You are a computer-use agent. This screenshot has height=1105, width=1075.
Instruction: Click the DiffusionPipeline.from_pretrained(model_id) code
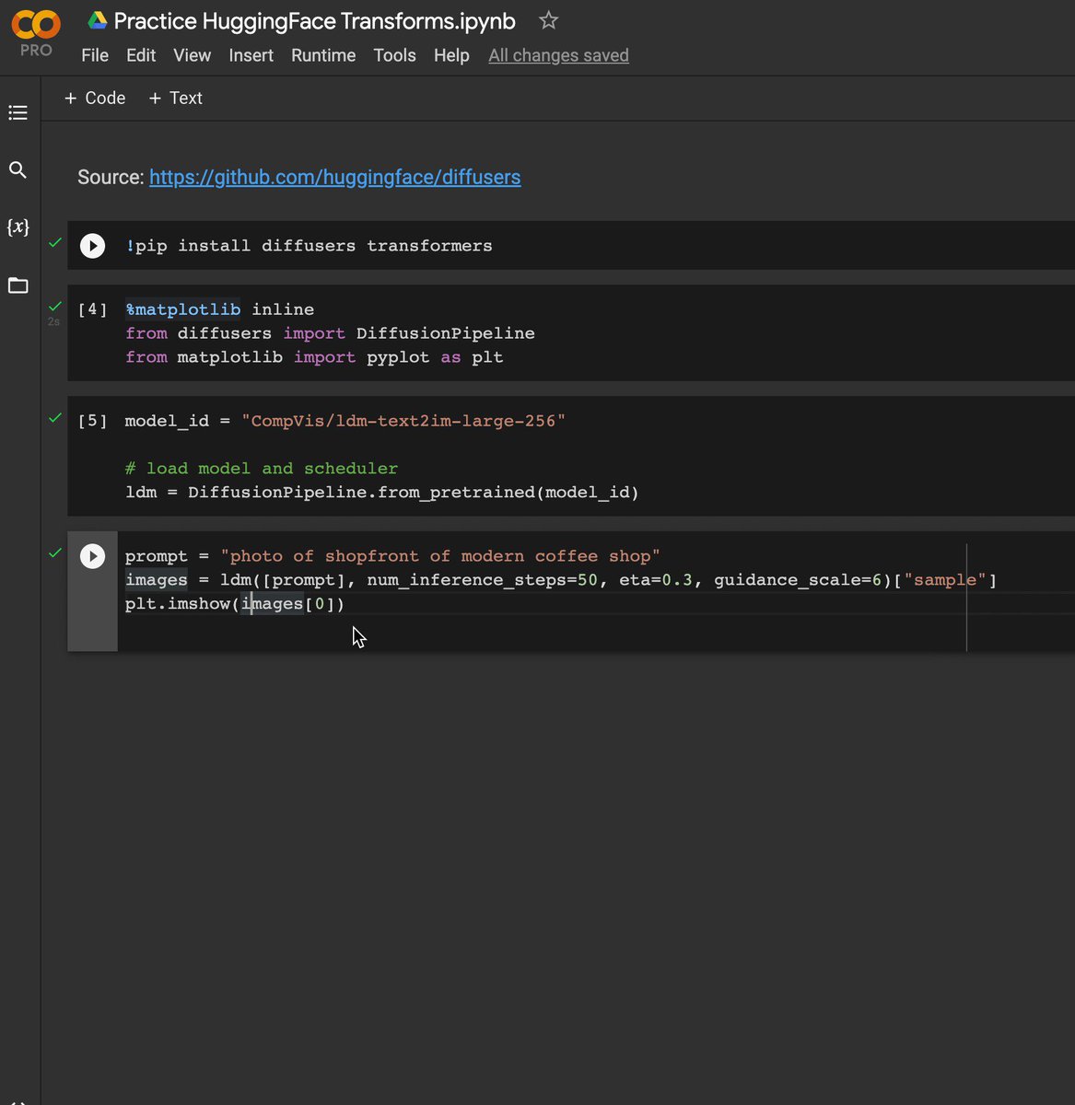tap(414, 493)
